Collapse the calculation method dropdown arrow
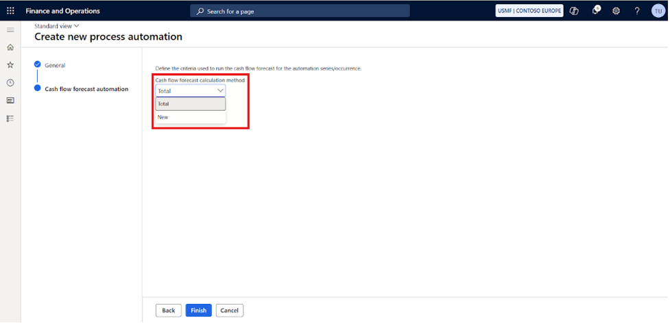This screenshot has height=323, width=670. pyautogui.click(x=220, y=90)
